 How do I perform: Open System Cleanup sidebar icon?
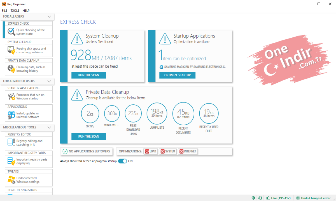tap(11, 50)
